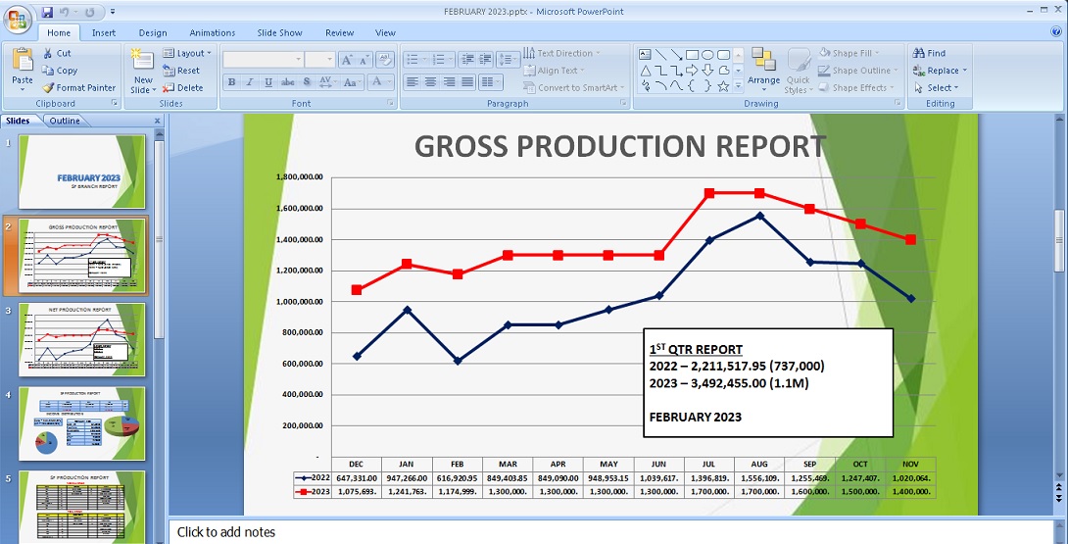Open the Select dropdown in Editing
The image size is (1068, 544).
coord(937,88)
